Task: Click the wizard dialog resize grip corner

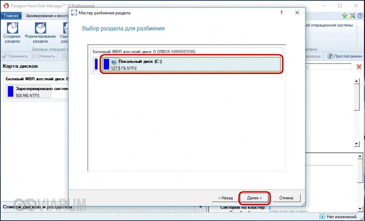Action: 303,204
